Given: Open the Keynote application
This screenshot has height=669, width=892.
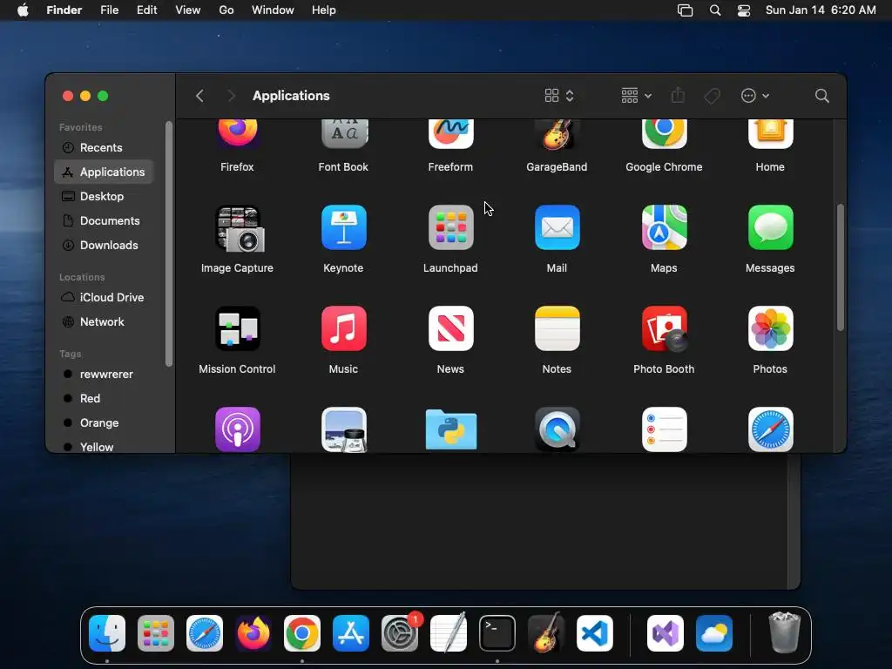Looking at the screenshot, I should pyautogui.click(x=343, y=227).
